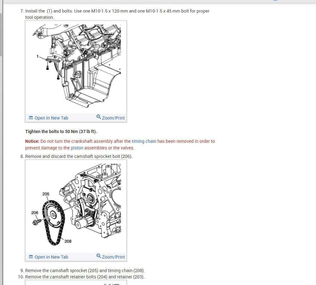Click magnifier icon under the oil pan diagram
316x285 pixels.
point(99,117)
